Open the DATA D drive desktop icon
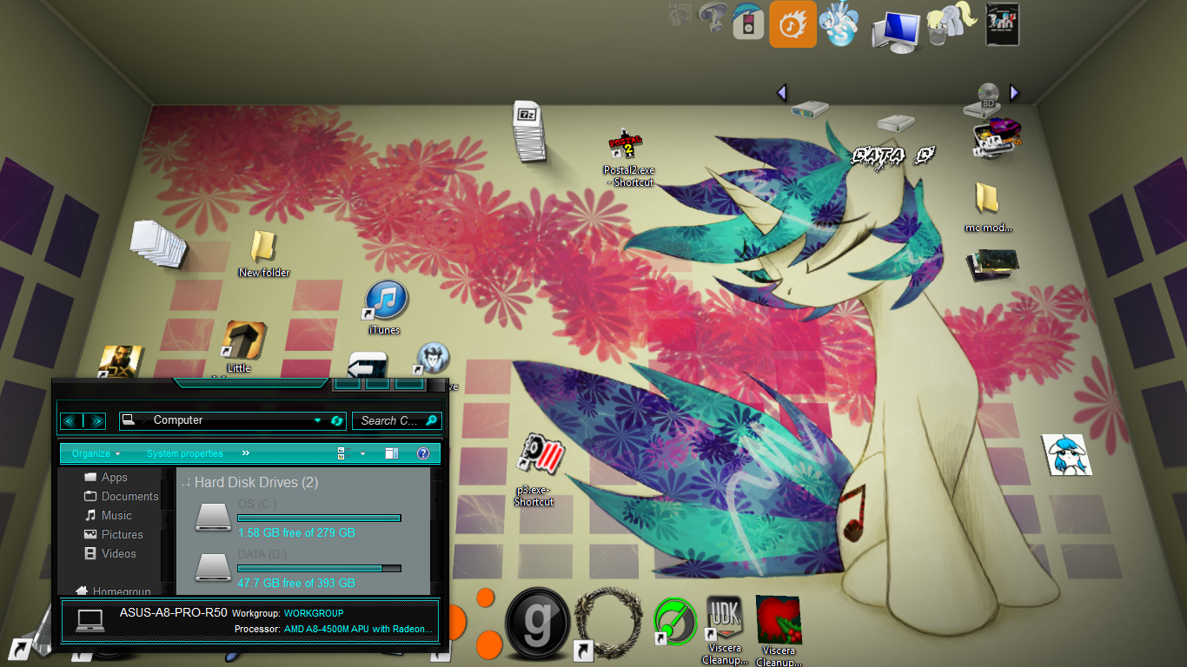Viewport: 1187px width, 667px height. (x=894, y=123)
